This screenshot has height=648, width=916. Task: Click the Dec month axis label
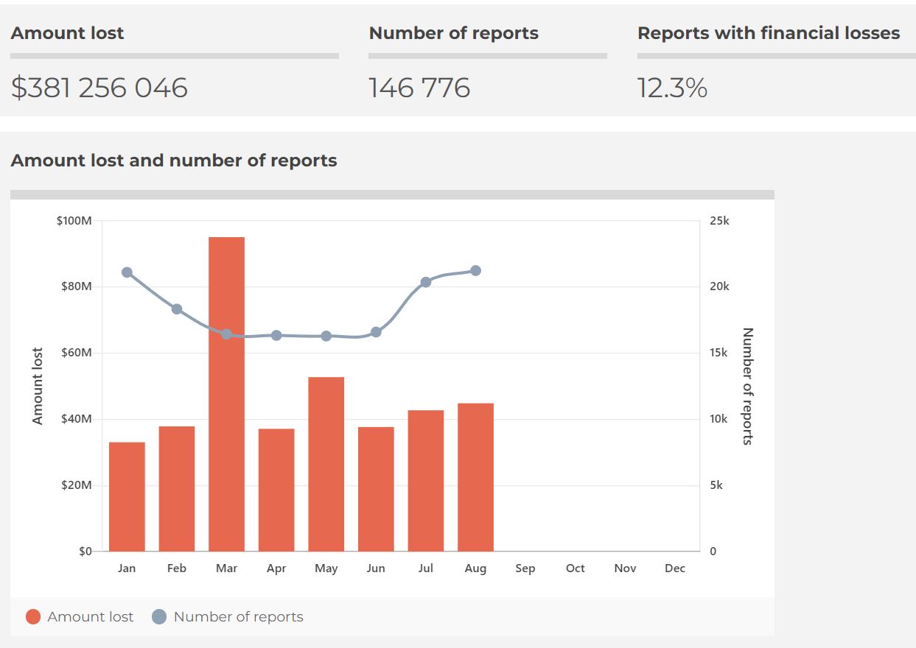[x=675, y=568]
